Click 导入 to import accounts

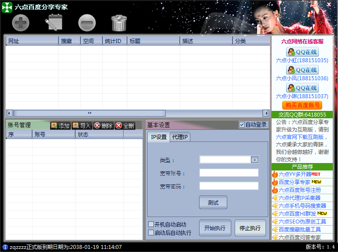pyautogui.click(x=82, y=126)
